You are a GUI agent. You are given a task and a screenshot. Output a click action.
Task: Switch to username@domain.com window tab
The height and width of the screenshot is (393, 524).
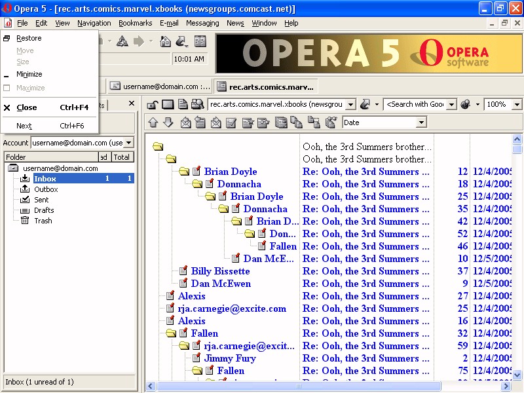coord(160,86)
